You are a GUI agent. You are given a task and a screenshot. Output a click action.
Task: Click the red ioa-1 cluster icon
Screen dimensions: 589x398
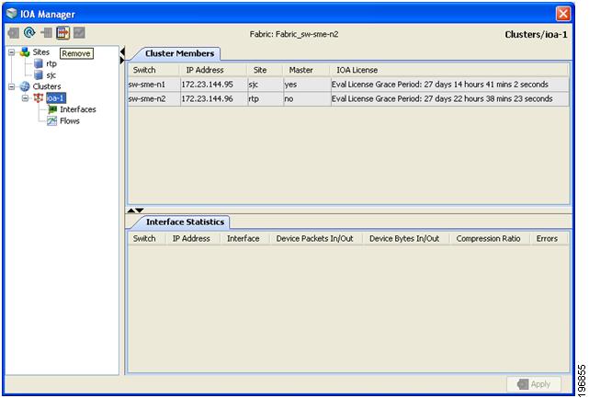coord(39,98)
